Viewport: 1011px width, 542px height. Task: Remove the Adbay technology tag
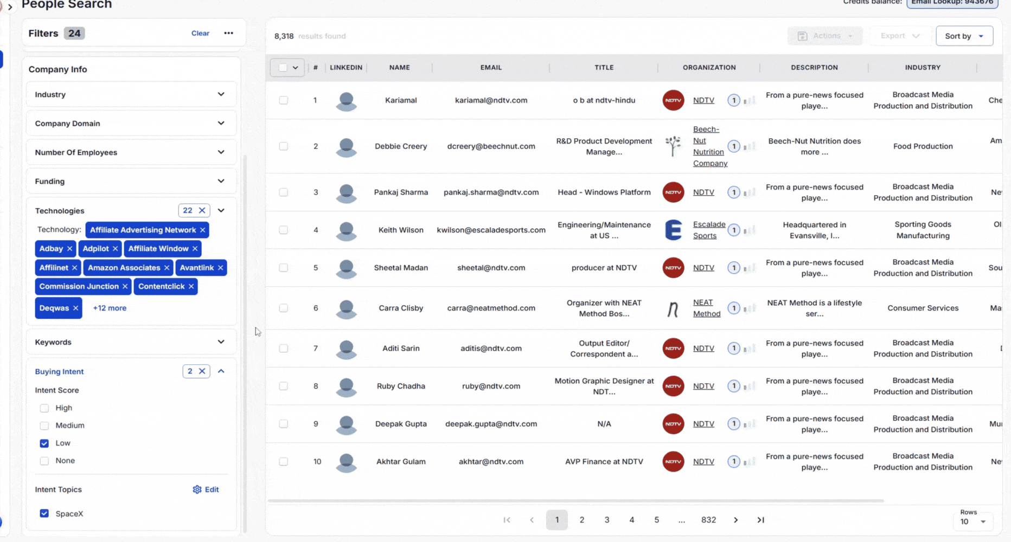[x=69, y=249]
